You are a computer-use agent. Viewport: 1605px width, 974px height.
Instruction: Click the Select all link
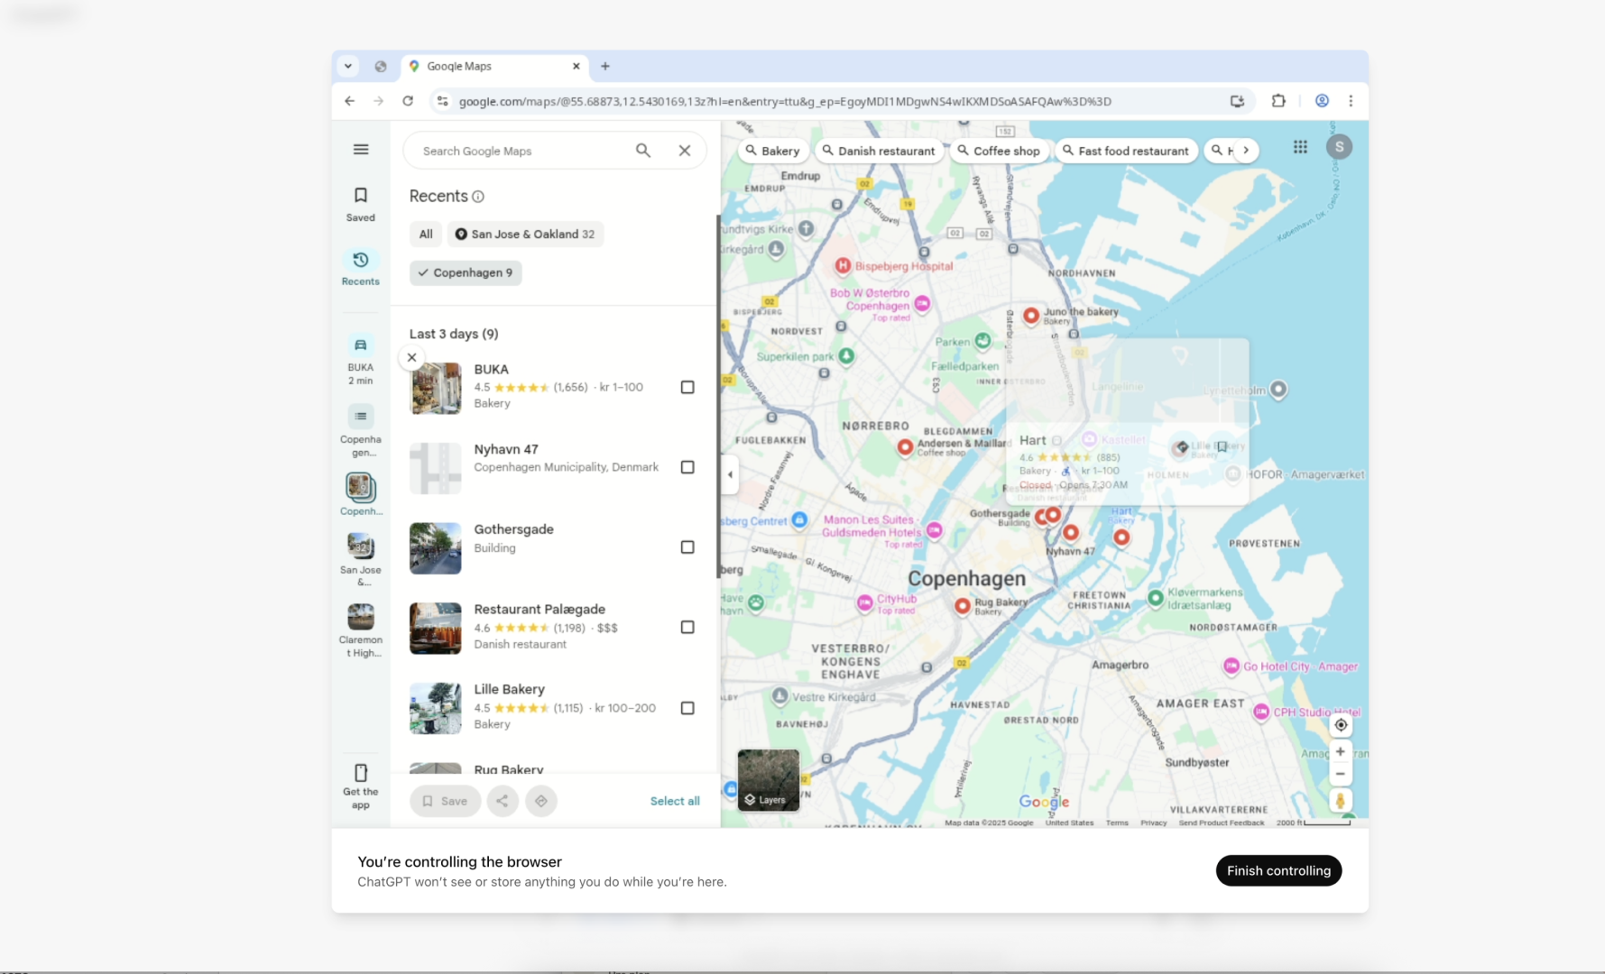675,801
